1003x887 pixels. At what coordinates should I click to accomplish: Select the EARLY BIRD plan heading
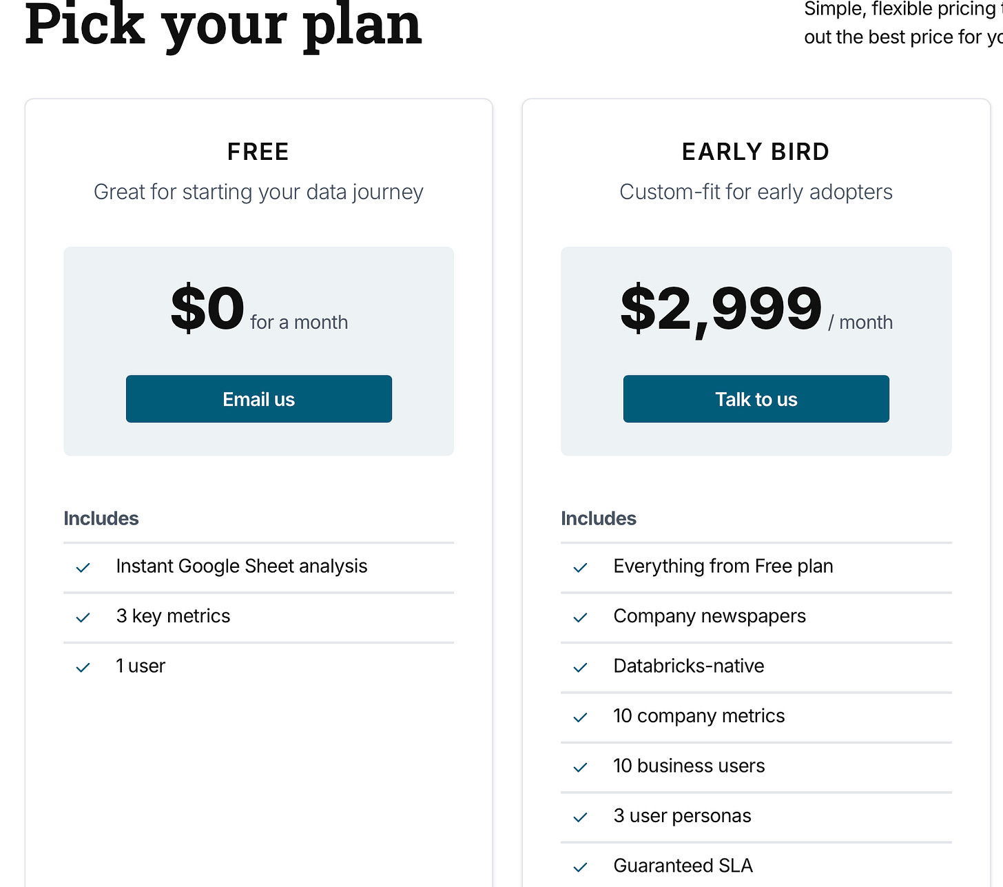click(756, 152)
